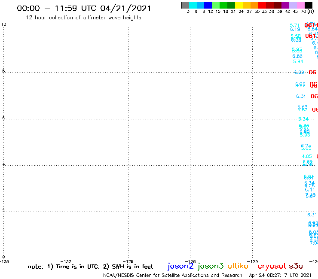
Task: Click the -126 longitude axis label
Action: (x=190, y=261)
